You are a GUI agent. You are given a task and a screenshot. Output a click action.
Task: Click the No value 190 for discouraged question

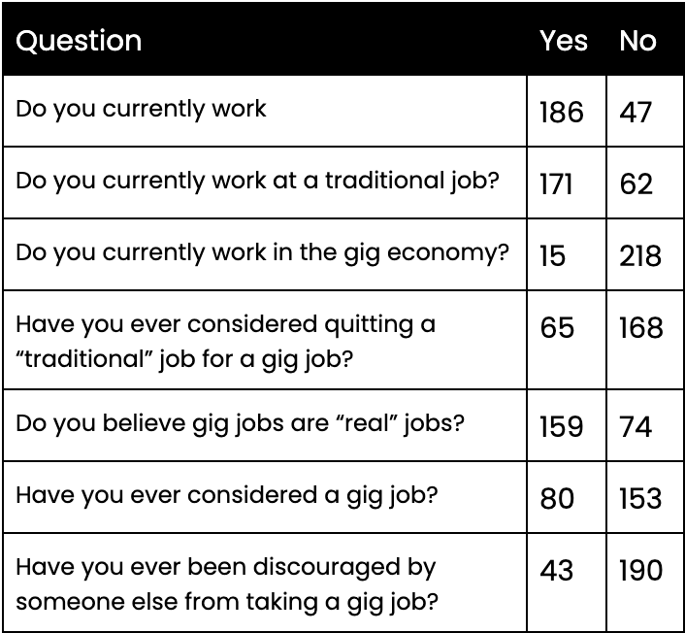[641, 570]
